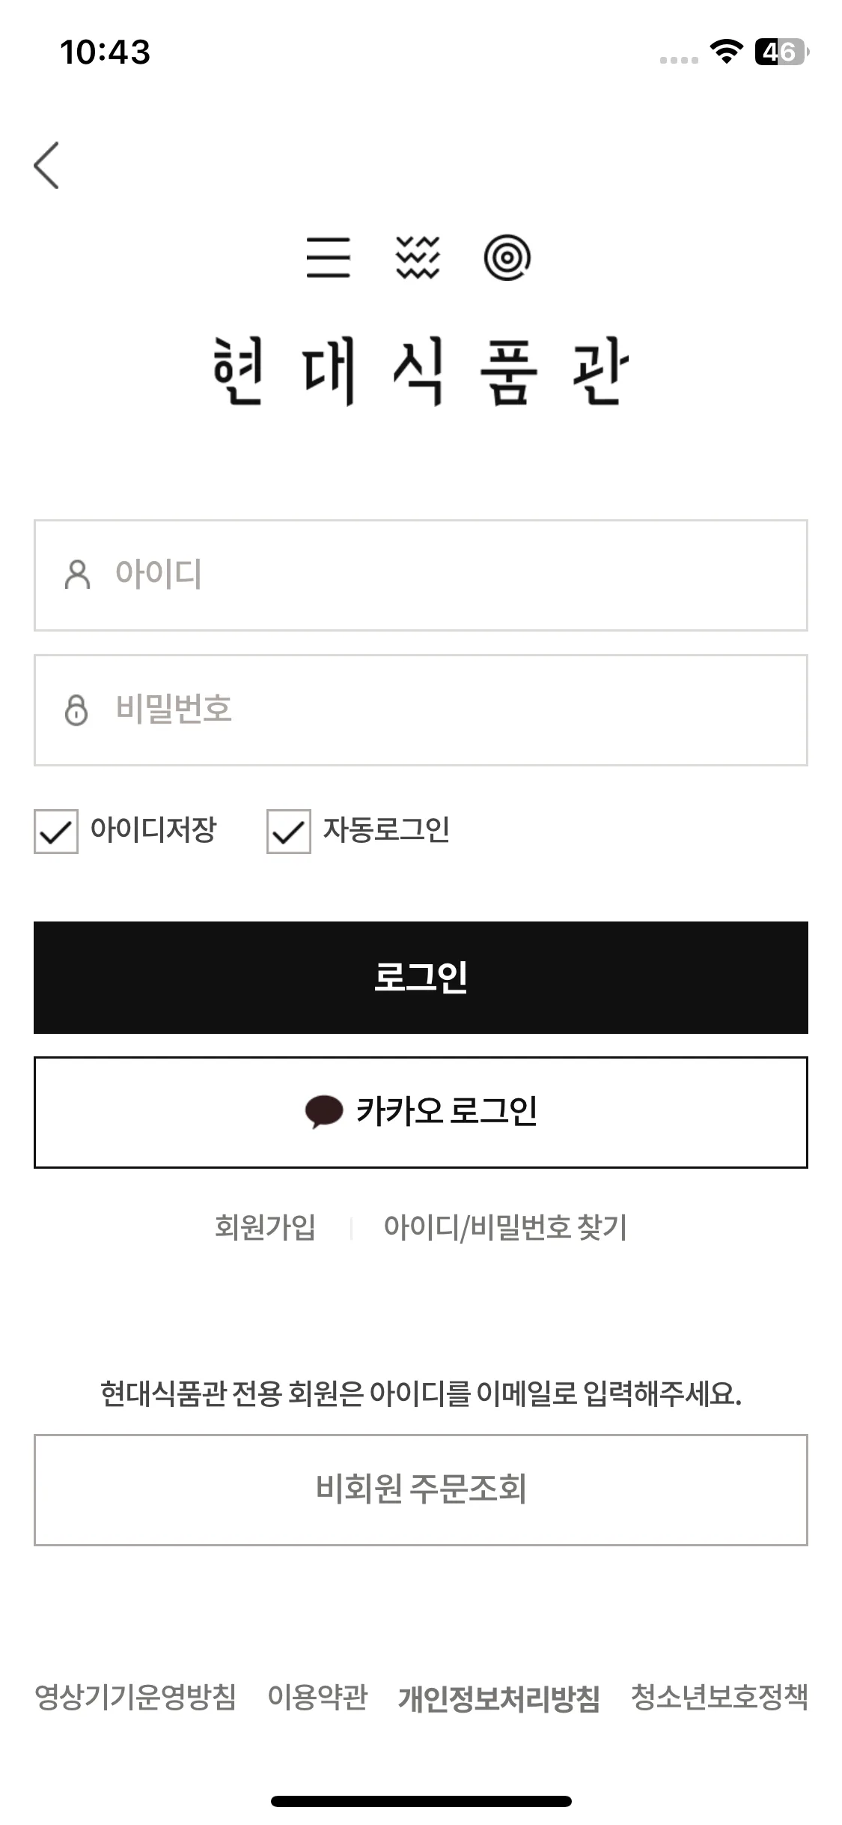
Task: Focus the 아이디 input field
Action: 421,575
